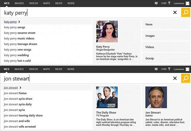Select WEB tab in lower bar

pos(7,69)
